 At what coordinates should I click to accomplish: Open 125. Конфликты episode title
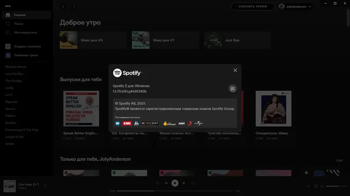(x=129, y=133)
